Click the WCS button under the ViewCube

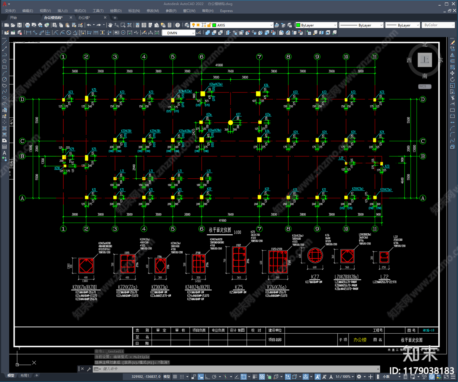pyautogui.click(x=425, y=86)
